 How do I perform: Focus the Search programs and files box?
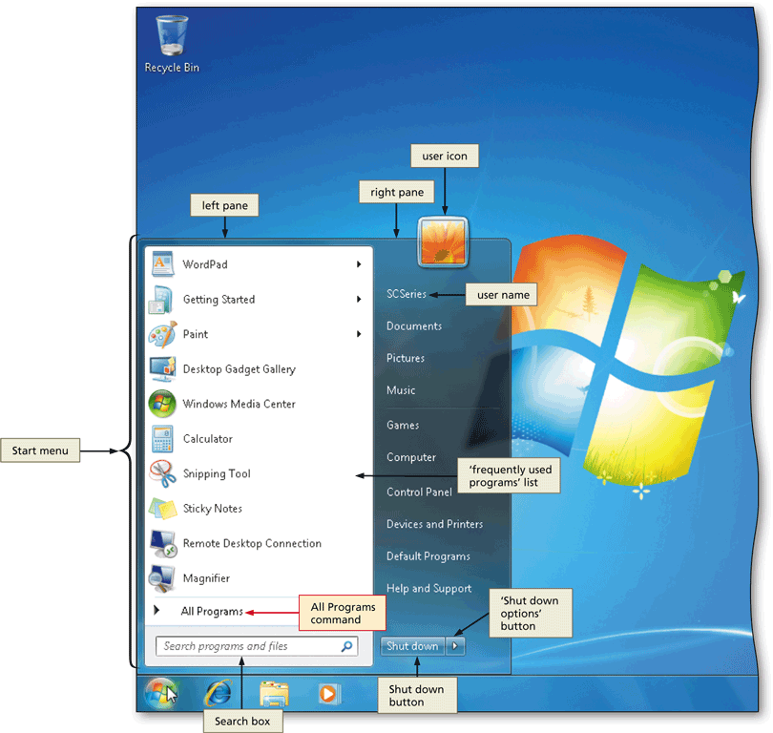(257, 646)
